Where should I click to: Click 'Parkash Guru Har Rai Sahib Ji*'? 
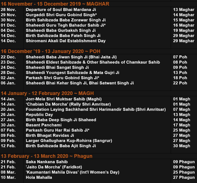[57, 130]
